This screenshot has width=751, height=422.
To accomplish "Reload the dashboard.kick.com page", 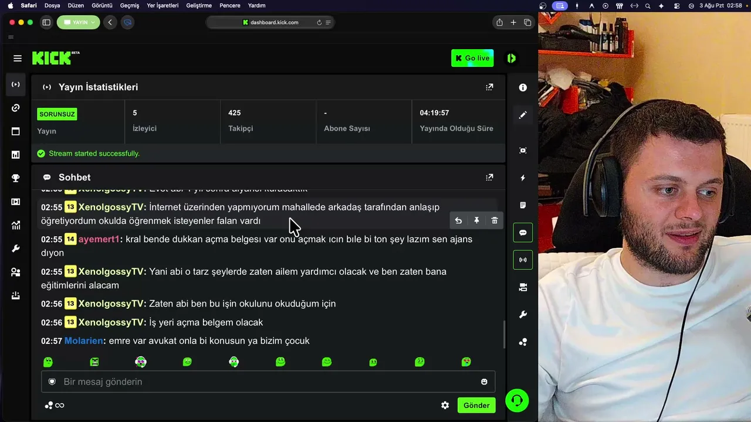I will coord(319,22).
